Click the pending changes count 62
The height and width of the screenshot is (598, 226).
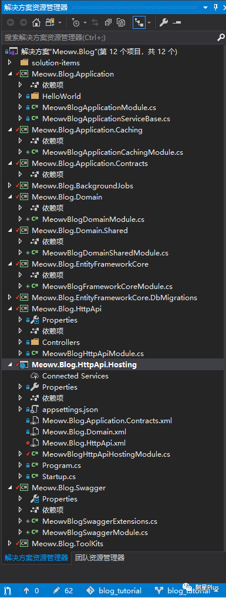(63, 590)
